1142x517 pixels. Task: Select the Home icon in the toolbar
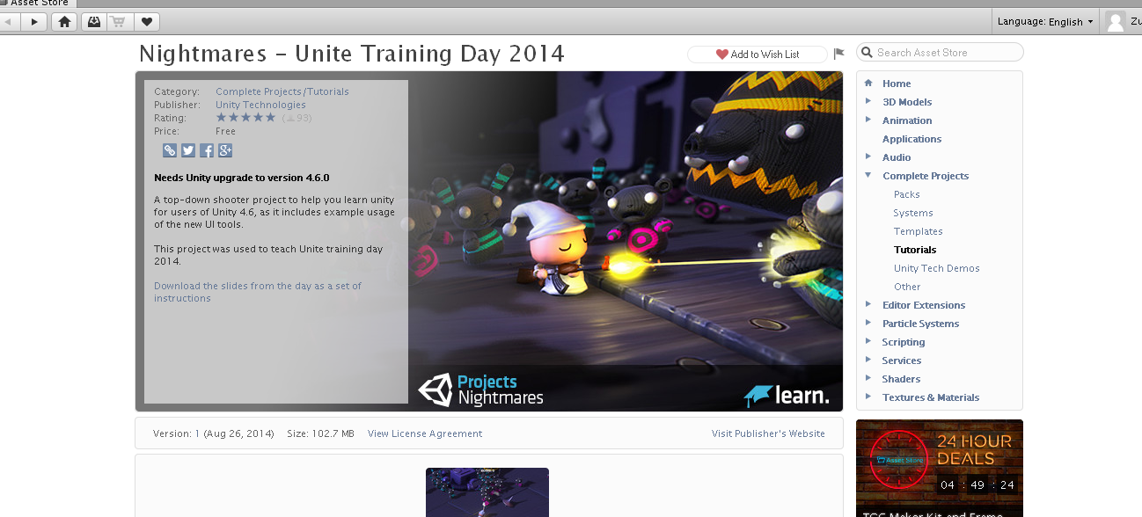[64, 21]
